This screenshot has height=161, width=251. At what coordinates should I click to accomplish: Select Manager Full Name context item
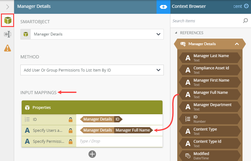210,94
